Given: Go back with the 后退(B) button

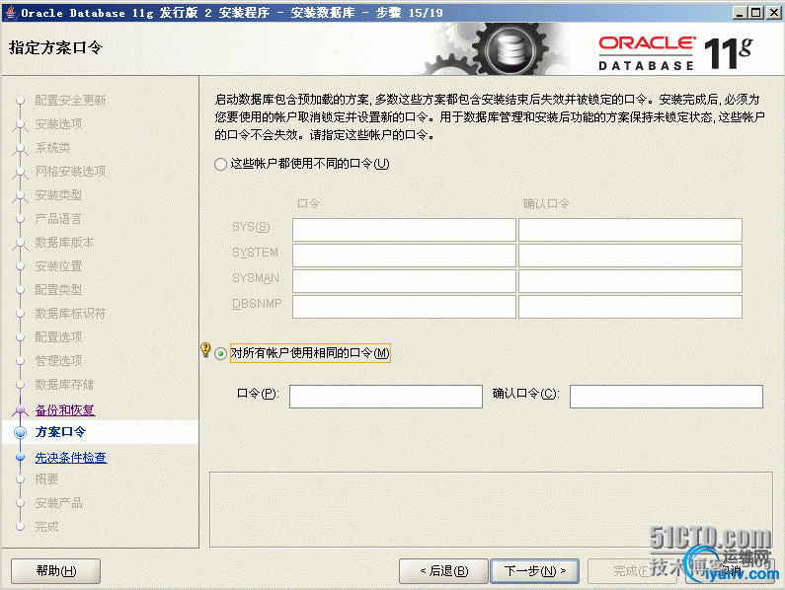Looking at the screenshot, I should [x=443, y=571].
